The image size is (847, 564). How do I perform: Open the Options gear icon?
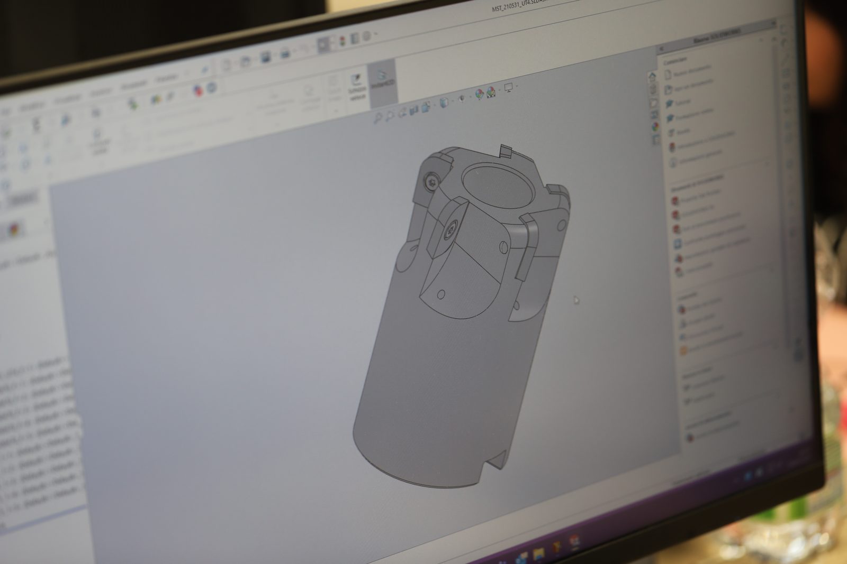367,36
